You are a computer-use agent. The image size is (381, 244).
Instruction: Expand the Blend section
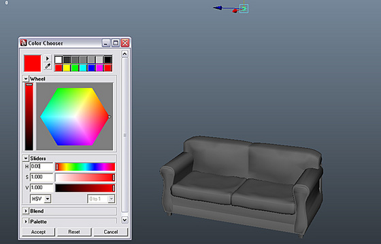(x=26, y=211)
